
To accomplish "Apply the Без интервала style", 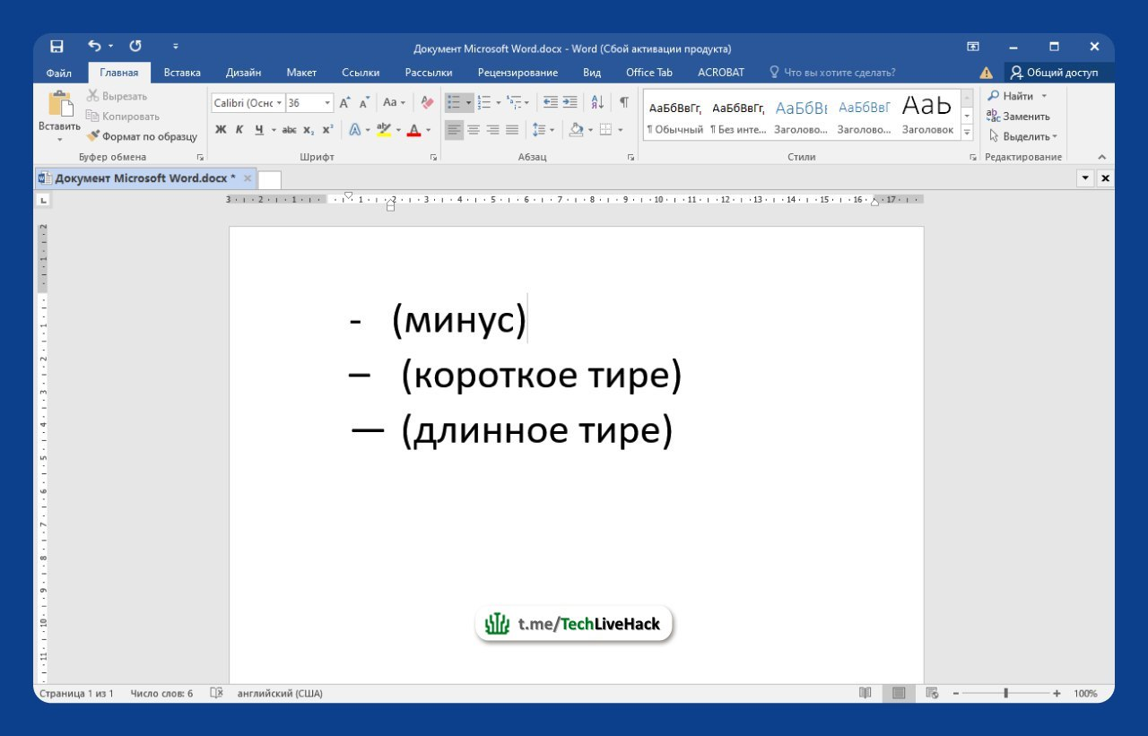I will coord(738,115).
